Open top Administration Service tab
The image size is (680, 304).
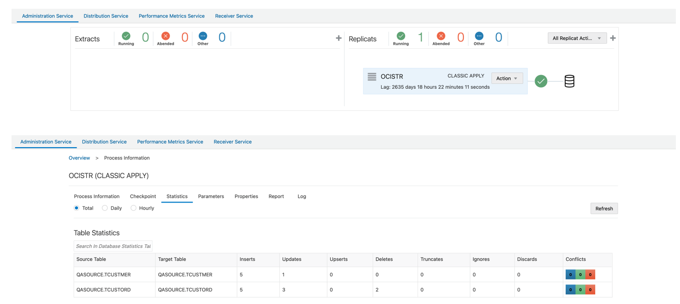[47, 16]
